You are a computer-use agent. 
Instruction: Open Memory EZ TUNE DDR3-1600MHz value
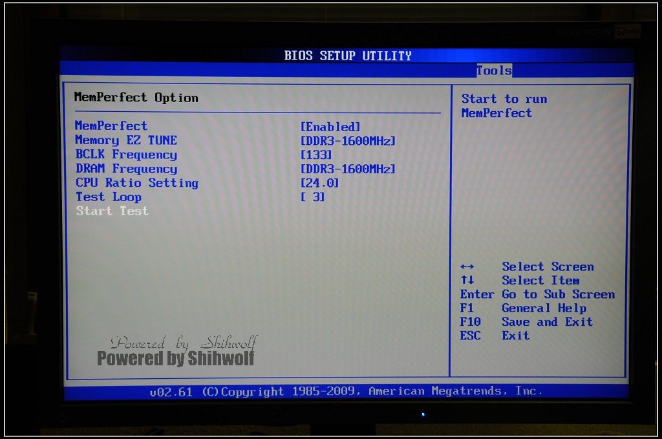pos(348,140)
